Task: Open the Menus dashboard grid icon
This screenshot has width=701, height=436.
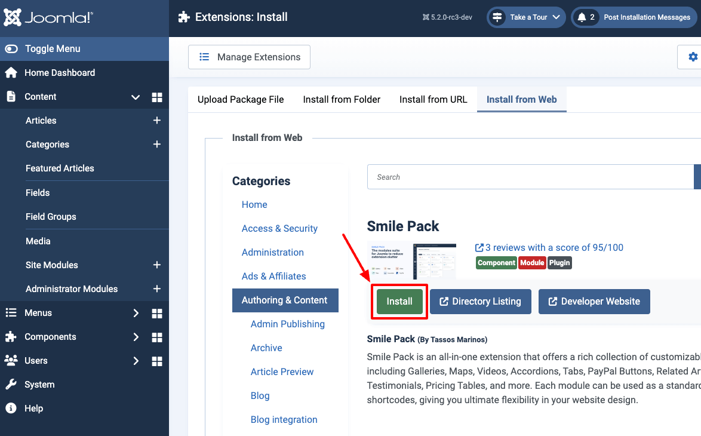Action: [x=157, y=313]
